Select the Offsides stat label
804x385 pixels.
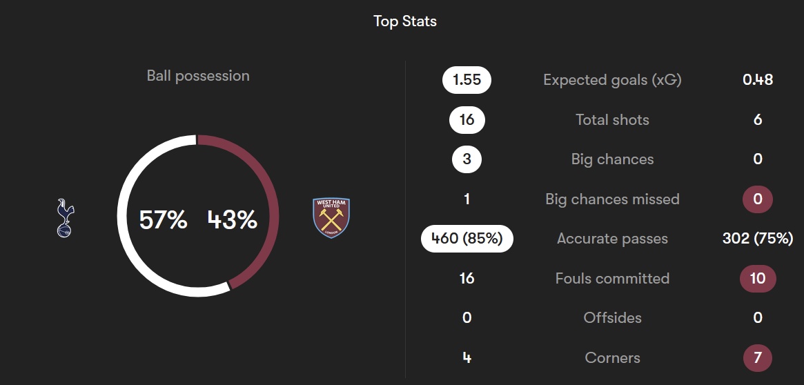click(612, 318)
